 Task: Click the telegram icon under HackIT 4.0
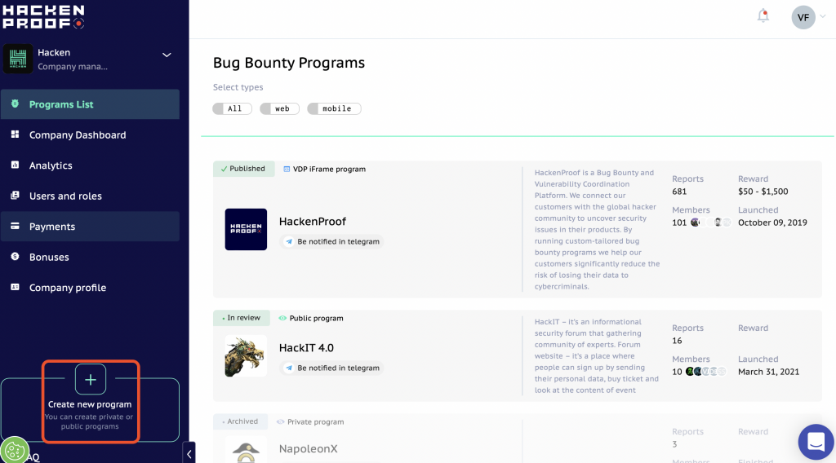click(x=289, y=368)
